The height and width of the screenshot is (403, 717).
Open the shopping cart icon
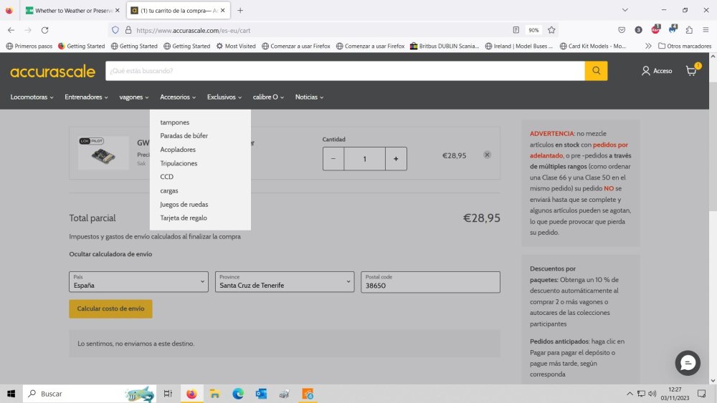(691, 71)
